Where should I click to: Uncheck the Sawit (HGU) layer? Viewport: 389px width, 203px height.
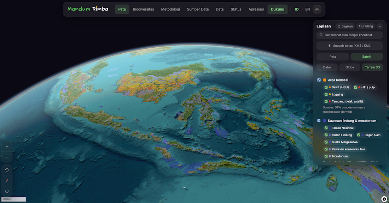pyautogui.click(x=326, y=87)
